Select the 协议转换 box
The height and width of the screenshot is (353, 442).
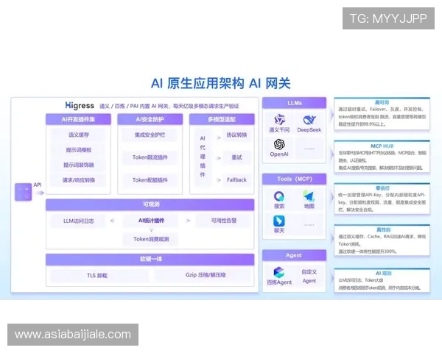[x=236, y=135]
